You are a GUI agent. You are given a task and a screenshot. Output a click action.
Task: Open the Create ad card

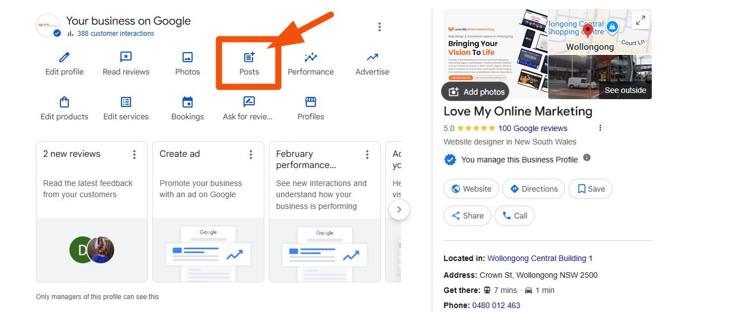tap(208, 212)
